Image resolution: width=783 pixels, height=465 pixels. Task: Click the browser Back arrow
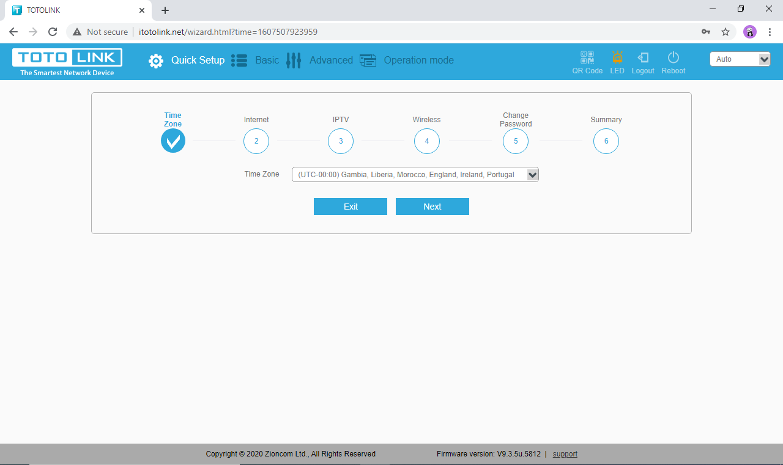click(x=13, y=32)
